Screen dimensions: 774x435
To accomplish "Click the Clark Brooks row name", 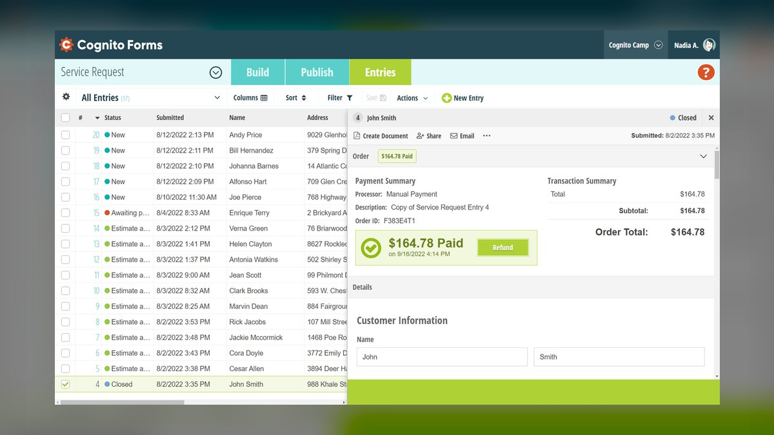I will pos(248,291).
